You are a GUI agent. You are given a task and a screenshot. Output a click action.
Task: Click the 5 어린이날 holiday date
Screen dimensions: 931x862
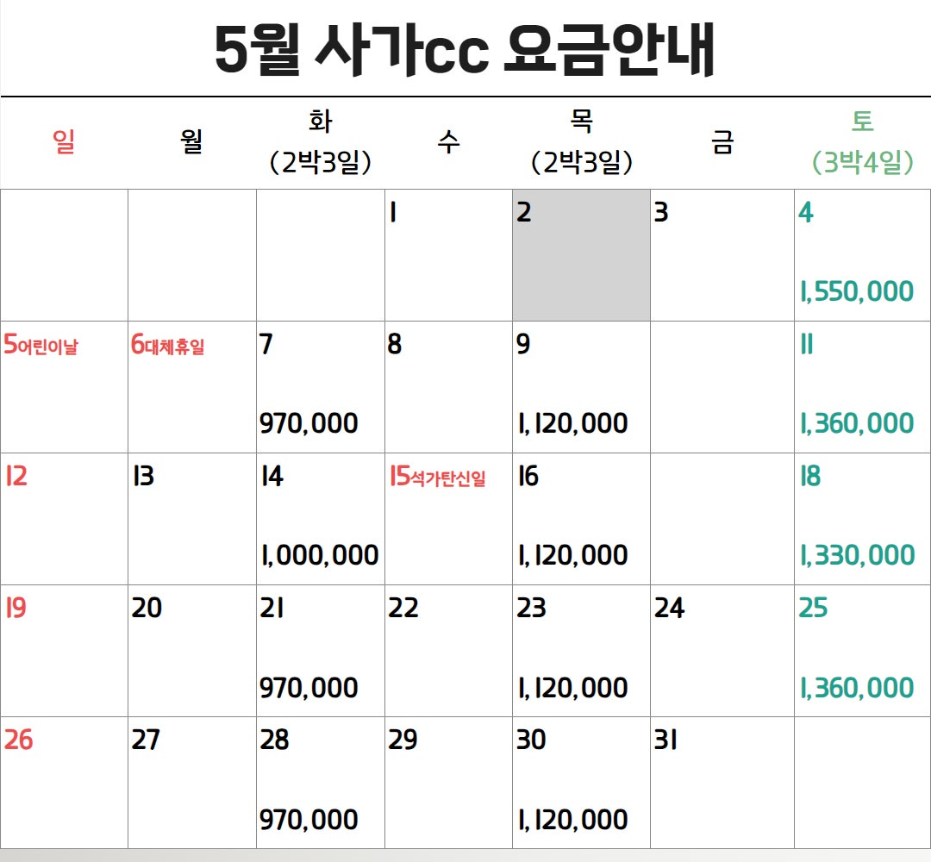coord(41,346)
